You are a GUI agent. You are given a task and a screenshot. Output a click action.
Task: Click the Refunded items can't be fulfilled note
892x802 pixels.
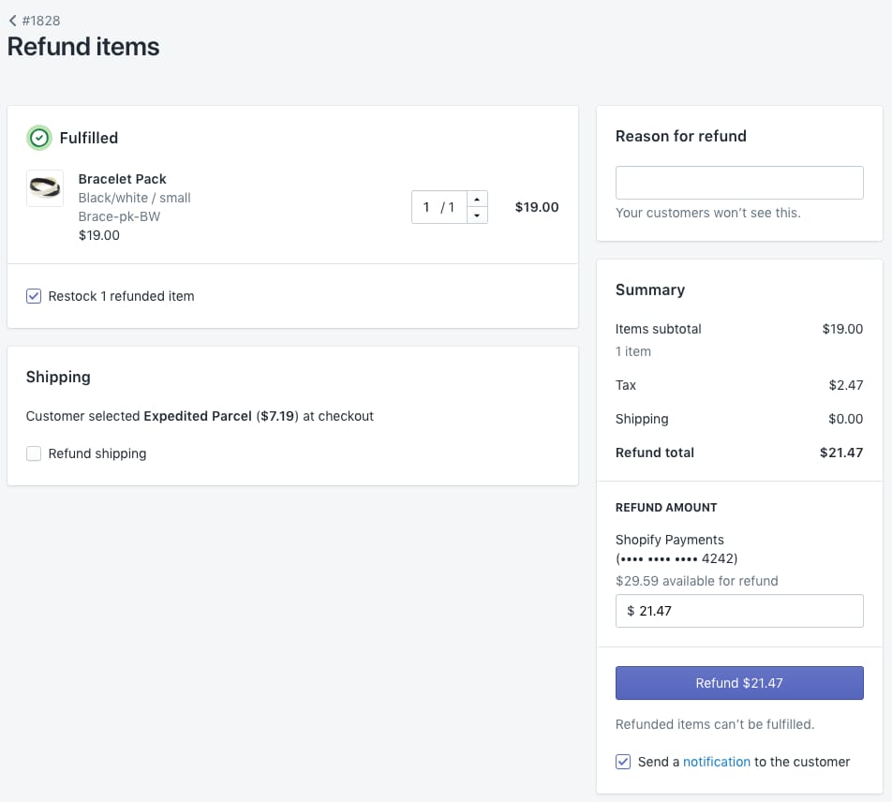(715, 724)
